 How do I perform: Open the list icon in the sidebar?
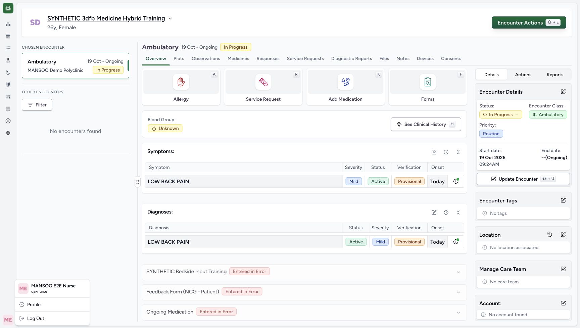8,48
